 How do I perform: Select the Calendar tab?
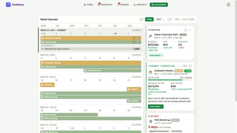click(x=159, y=5)
